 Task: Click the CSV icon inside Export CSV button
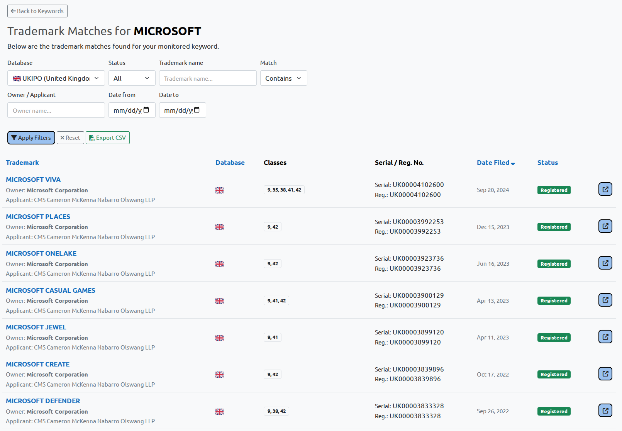pos(92,137)
